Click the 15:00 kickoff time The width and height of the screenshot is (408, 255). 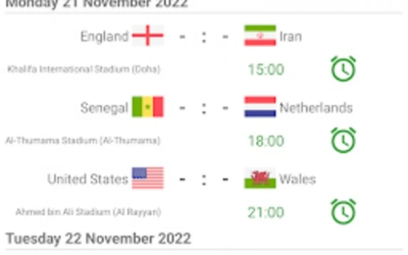tap(266, 69)
